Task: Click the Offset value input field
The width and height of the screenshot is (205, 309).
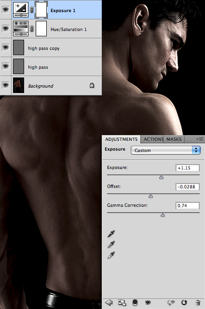Action: (x=188, y=187)
